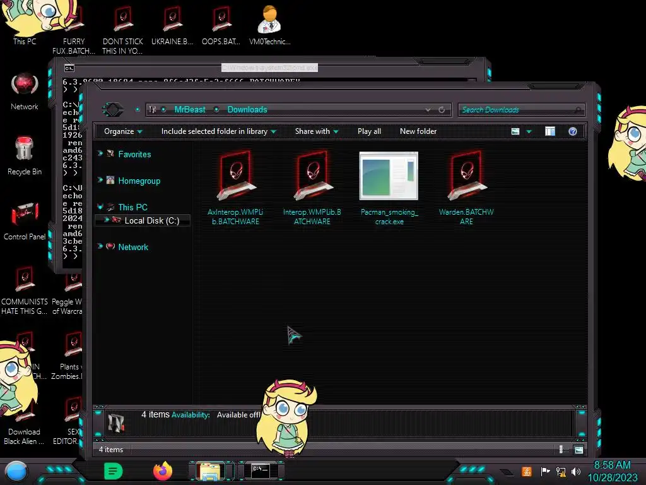This screenshot has height=485, width=646.
Task: Switch to large icons view in status bar
Action: coord(579,450)
